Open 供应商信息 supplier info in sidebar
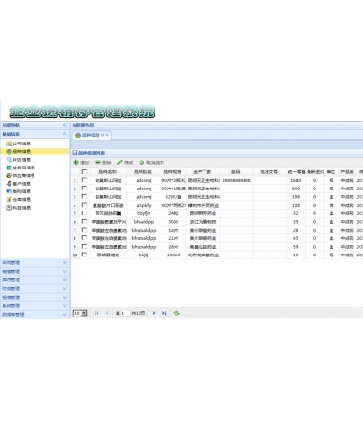The width and height of the screenshot is (363, 422). 21,175
